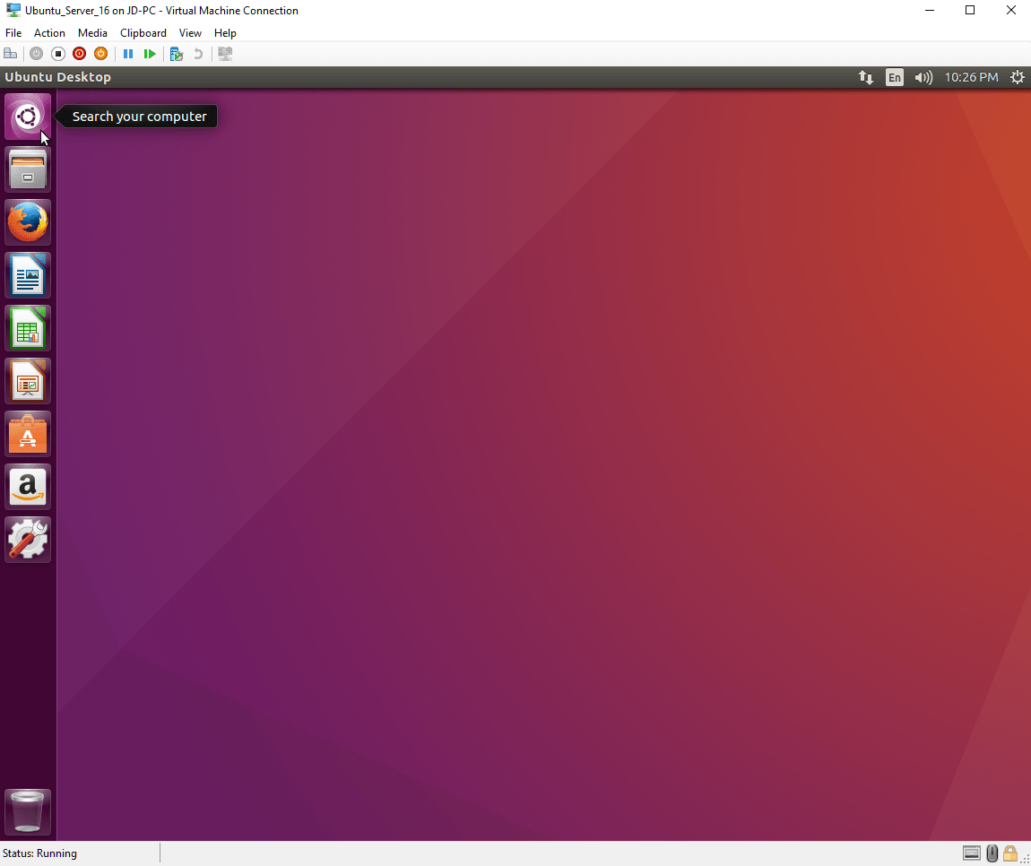Click the Revert checkpoint toolbar icon
1031x866 pixels.
pyautogui.click(x=198, y=54)
